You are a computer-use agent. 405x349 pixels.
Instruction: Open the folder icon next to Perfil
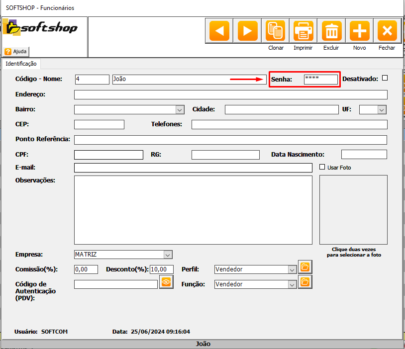coord(304,267)
